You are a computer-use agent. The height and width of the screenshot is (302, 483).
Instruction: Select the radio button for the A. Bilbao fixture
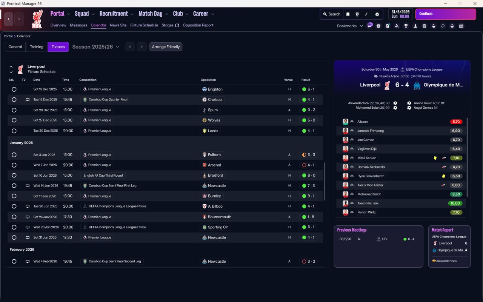click(14, 206)
